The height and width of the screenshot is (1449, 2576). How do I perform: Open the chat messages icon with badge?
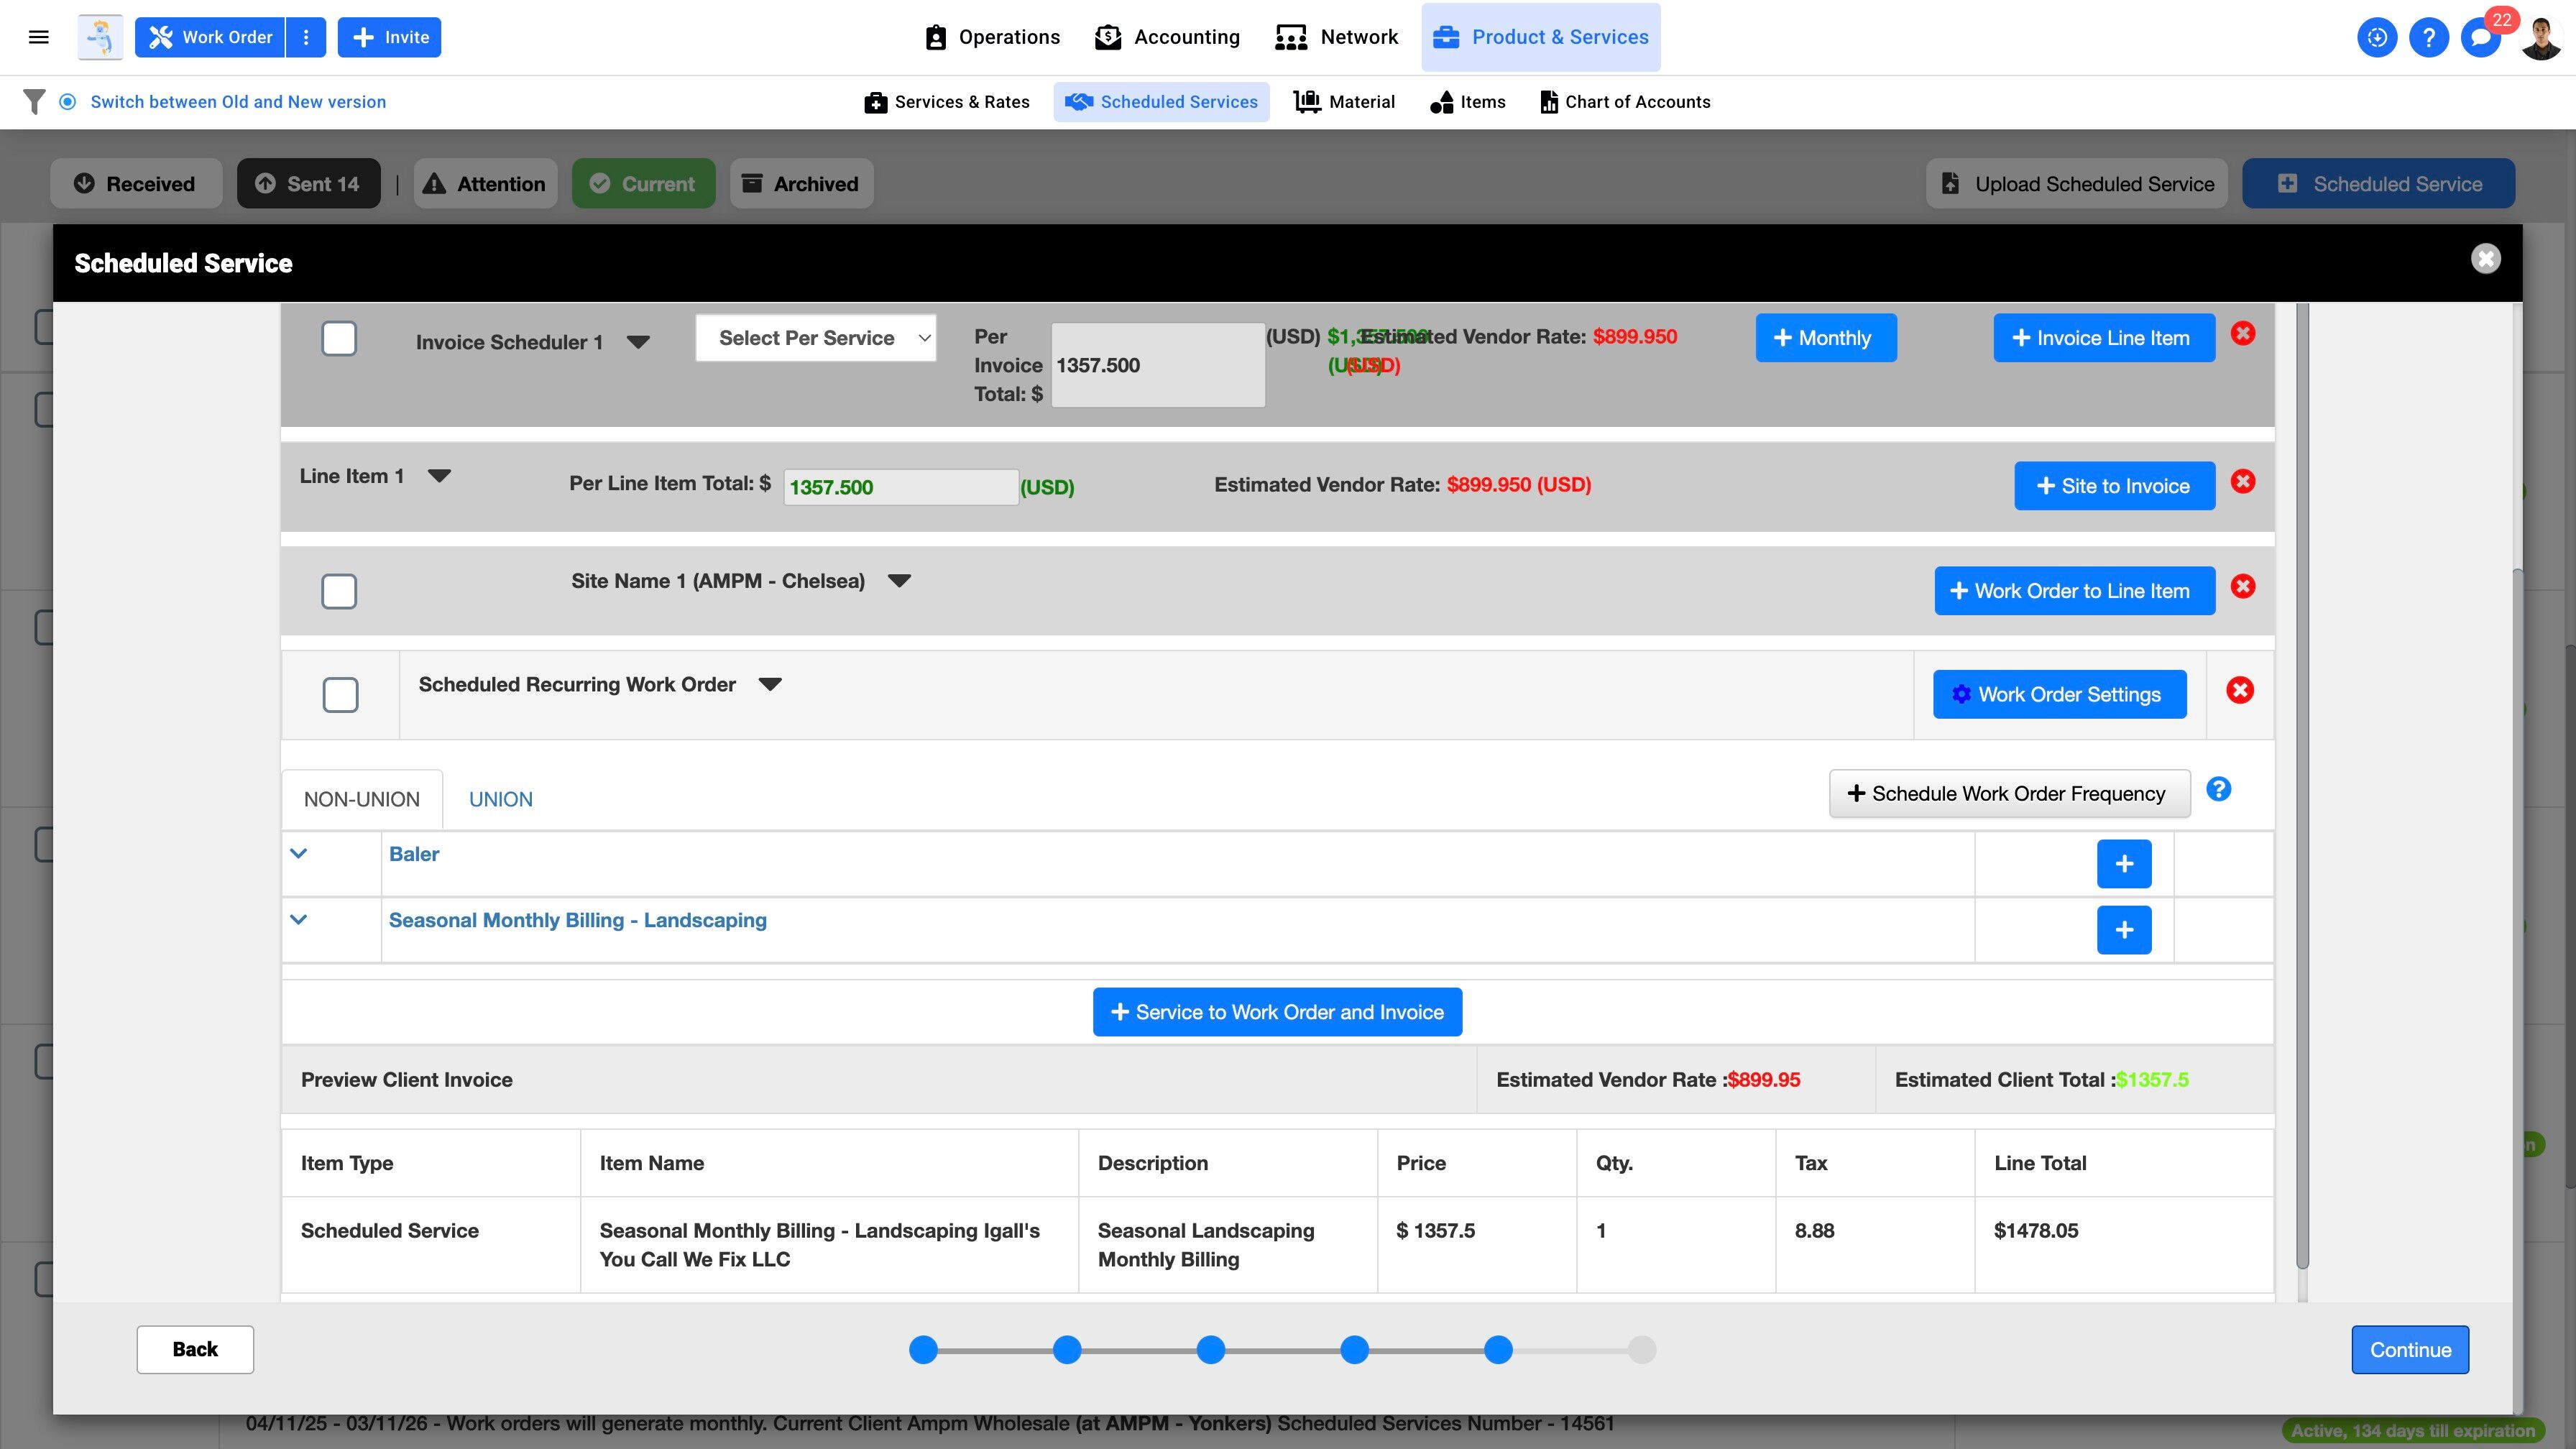coord(2480,38)
